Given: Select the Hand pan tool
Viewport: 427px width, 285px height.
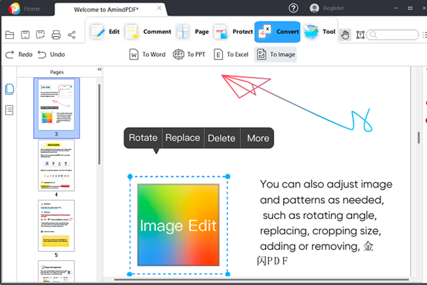Looking at the screenshot, I should coord(345,35).
